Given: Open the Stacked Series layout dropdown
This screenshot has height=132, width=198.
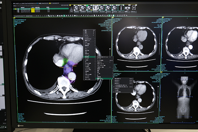Looking at the screenshot, I should click(29, 15).
